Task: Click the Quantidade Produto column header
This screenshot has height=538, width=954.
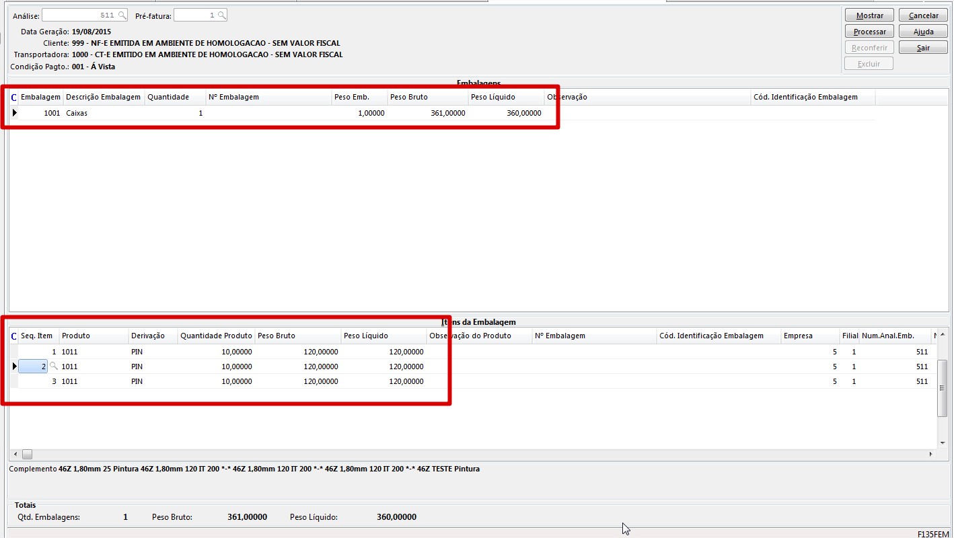Action: (216, 336)
